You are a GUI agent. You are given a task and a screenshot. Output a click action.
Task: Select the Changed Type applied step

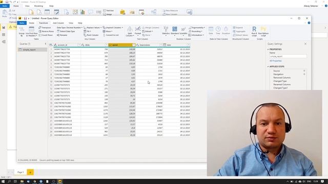pyautogui.click(x=280, y=81)
